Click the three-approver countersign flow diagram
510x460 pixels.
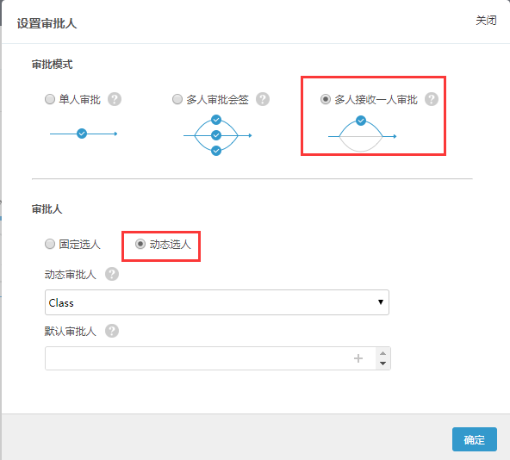[217, 135]
